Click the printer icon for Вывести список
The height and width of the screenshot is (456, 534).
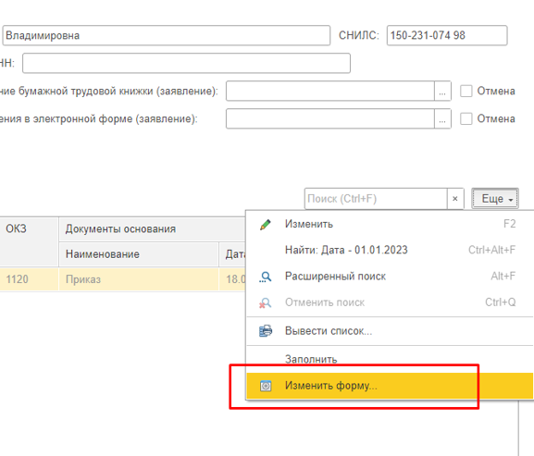(x=266, y=331)
